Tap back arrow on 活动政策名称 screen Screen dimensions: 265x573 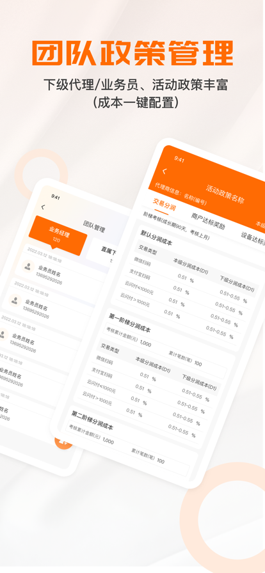[x=165, y=171]
